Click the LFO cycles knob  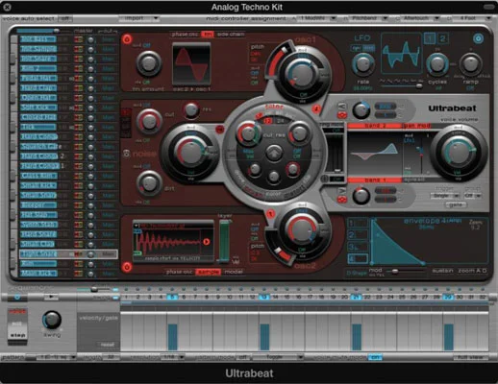tap(437, 63)
